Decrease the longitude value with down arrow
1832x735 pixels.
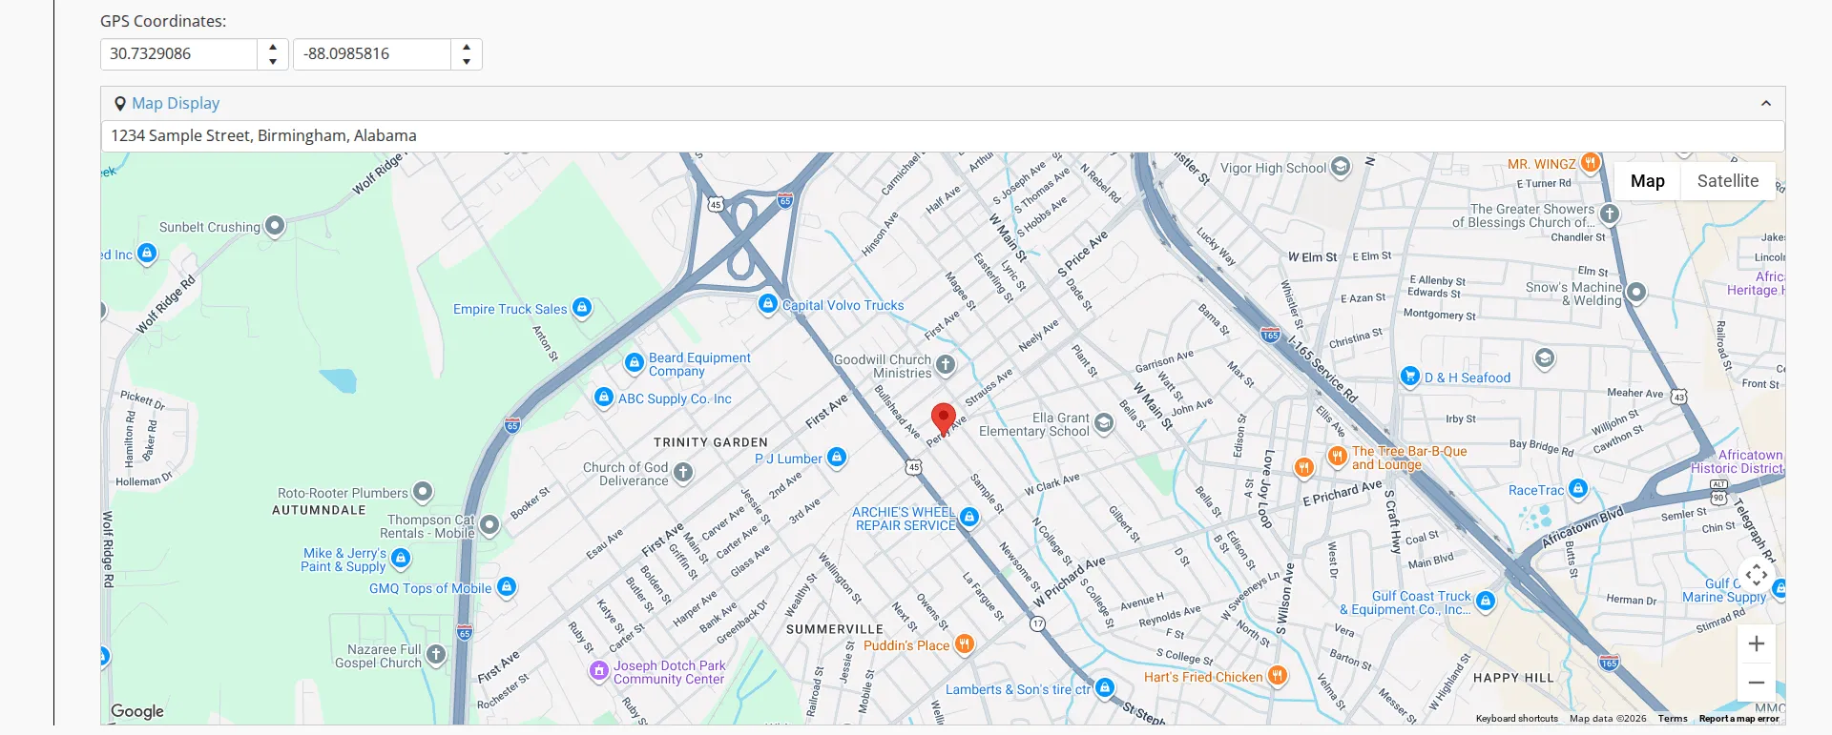click(x=467, y=62)
